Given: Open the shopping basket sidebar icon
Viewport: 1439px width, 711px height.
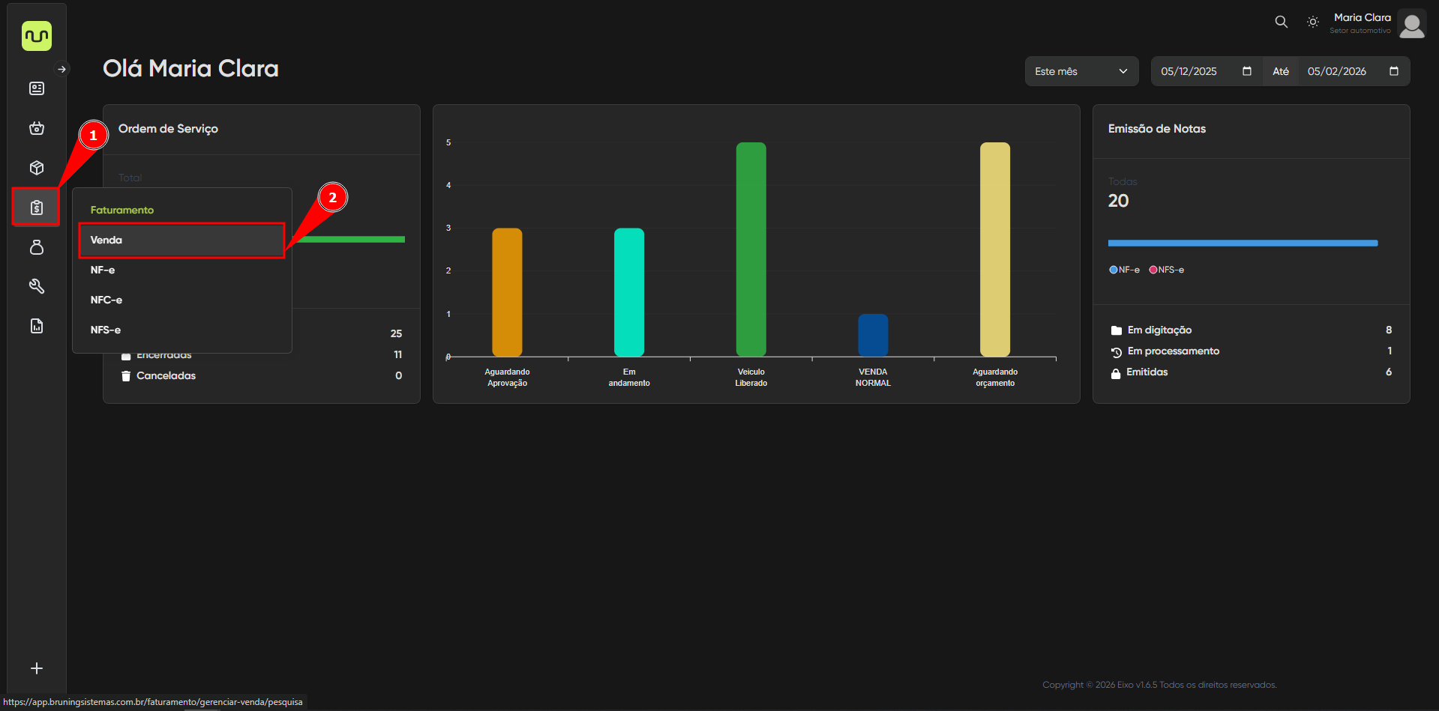Looking at the screenshot, I should (x=37, y=128).
